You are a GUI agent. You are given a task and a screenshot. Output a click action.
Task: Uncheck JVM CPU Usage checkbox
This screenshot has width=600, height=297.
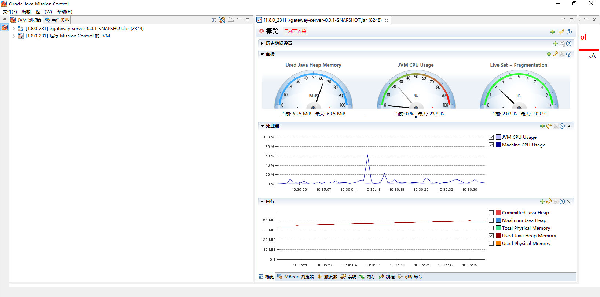[491, 137]
